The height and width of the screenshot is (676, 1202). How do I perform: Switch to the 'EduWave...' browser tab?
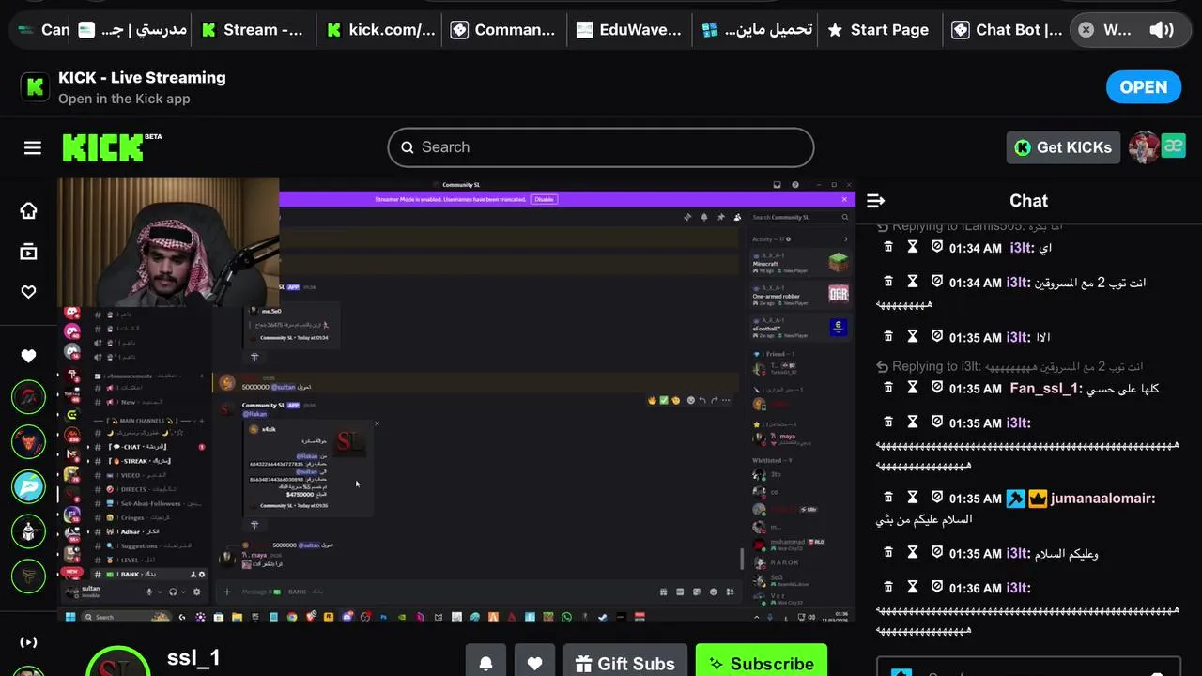tap(629, 30)
